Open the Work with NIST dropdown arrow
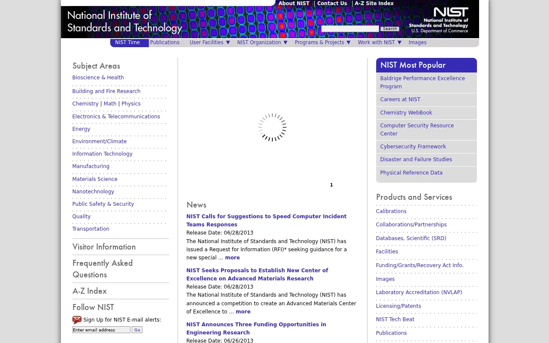The height and width of the screenshot is (343, 549). pyautogui.click(x=399, y=42)
